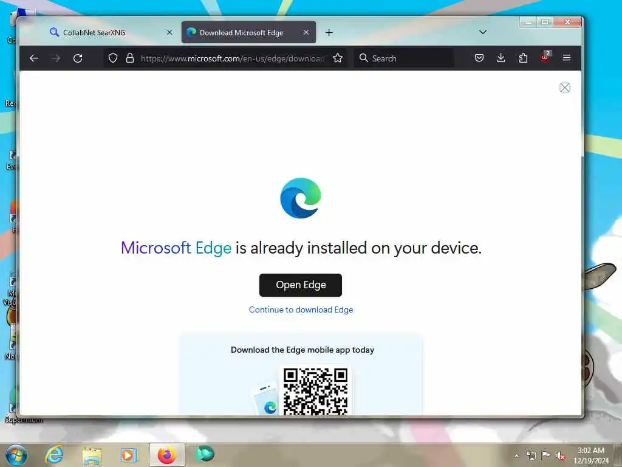Click the network tray icon
622x467 pixels.
(531, 455)
